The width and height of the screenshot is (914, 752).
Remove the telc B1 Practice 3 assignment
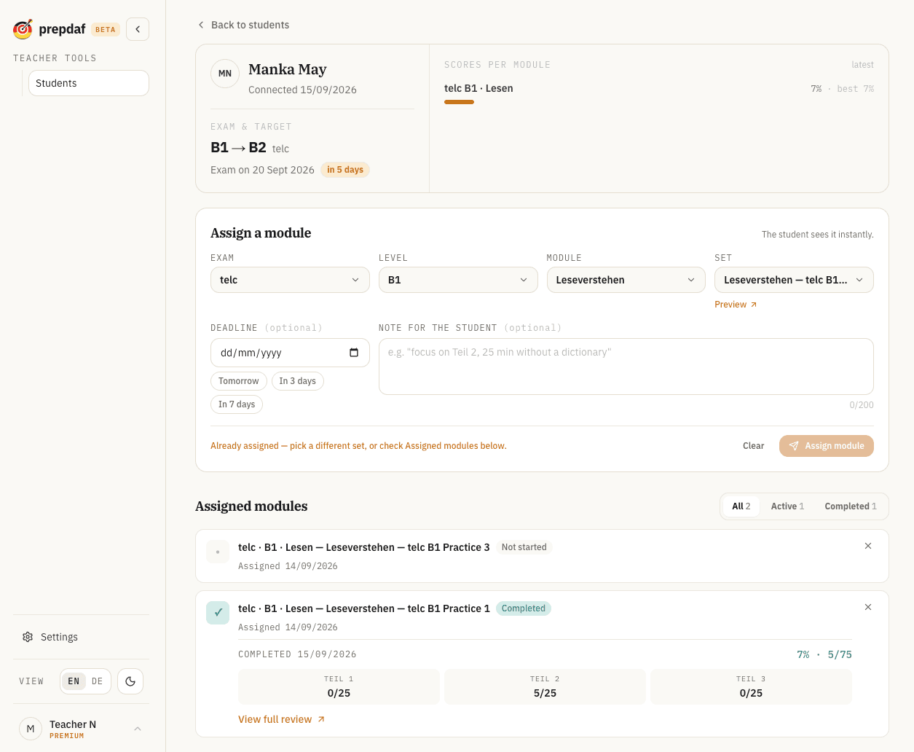(x=868, y=546)
